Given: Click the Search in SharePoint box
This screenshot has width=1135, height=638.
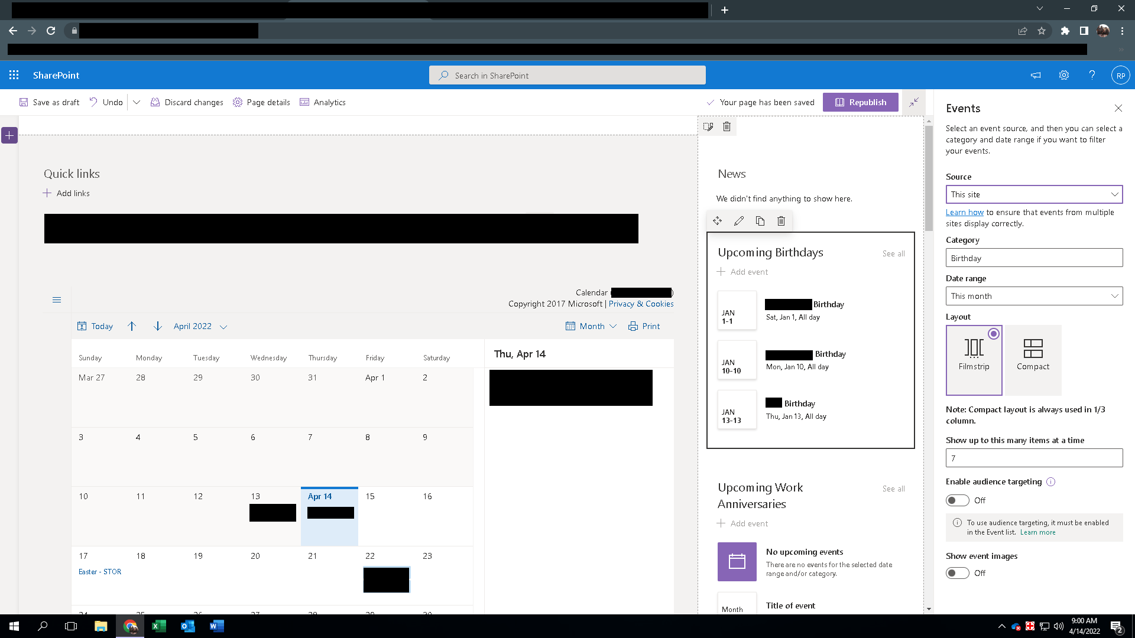Looking at the screenshot, I should [567, 75].
